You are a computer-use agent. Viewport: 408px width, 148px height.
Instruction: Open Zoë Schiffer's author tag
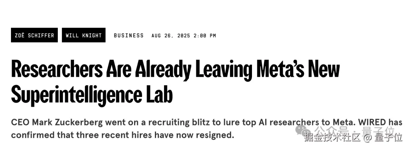34,35
